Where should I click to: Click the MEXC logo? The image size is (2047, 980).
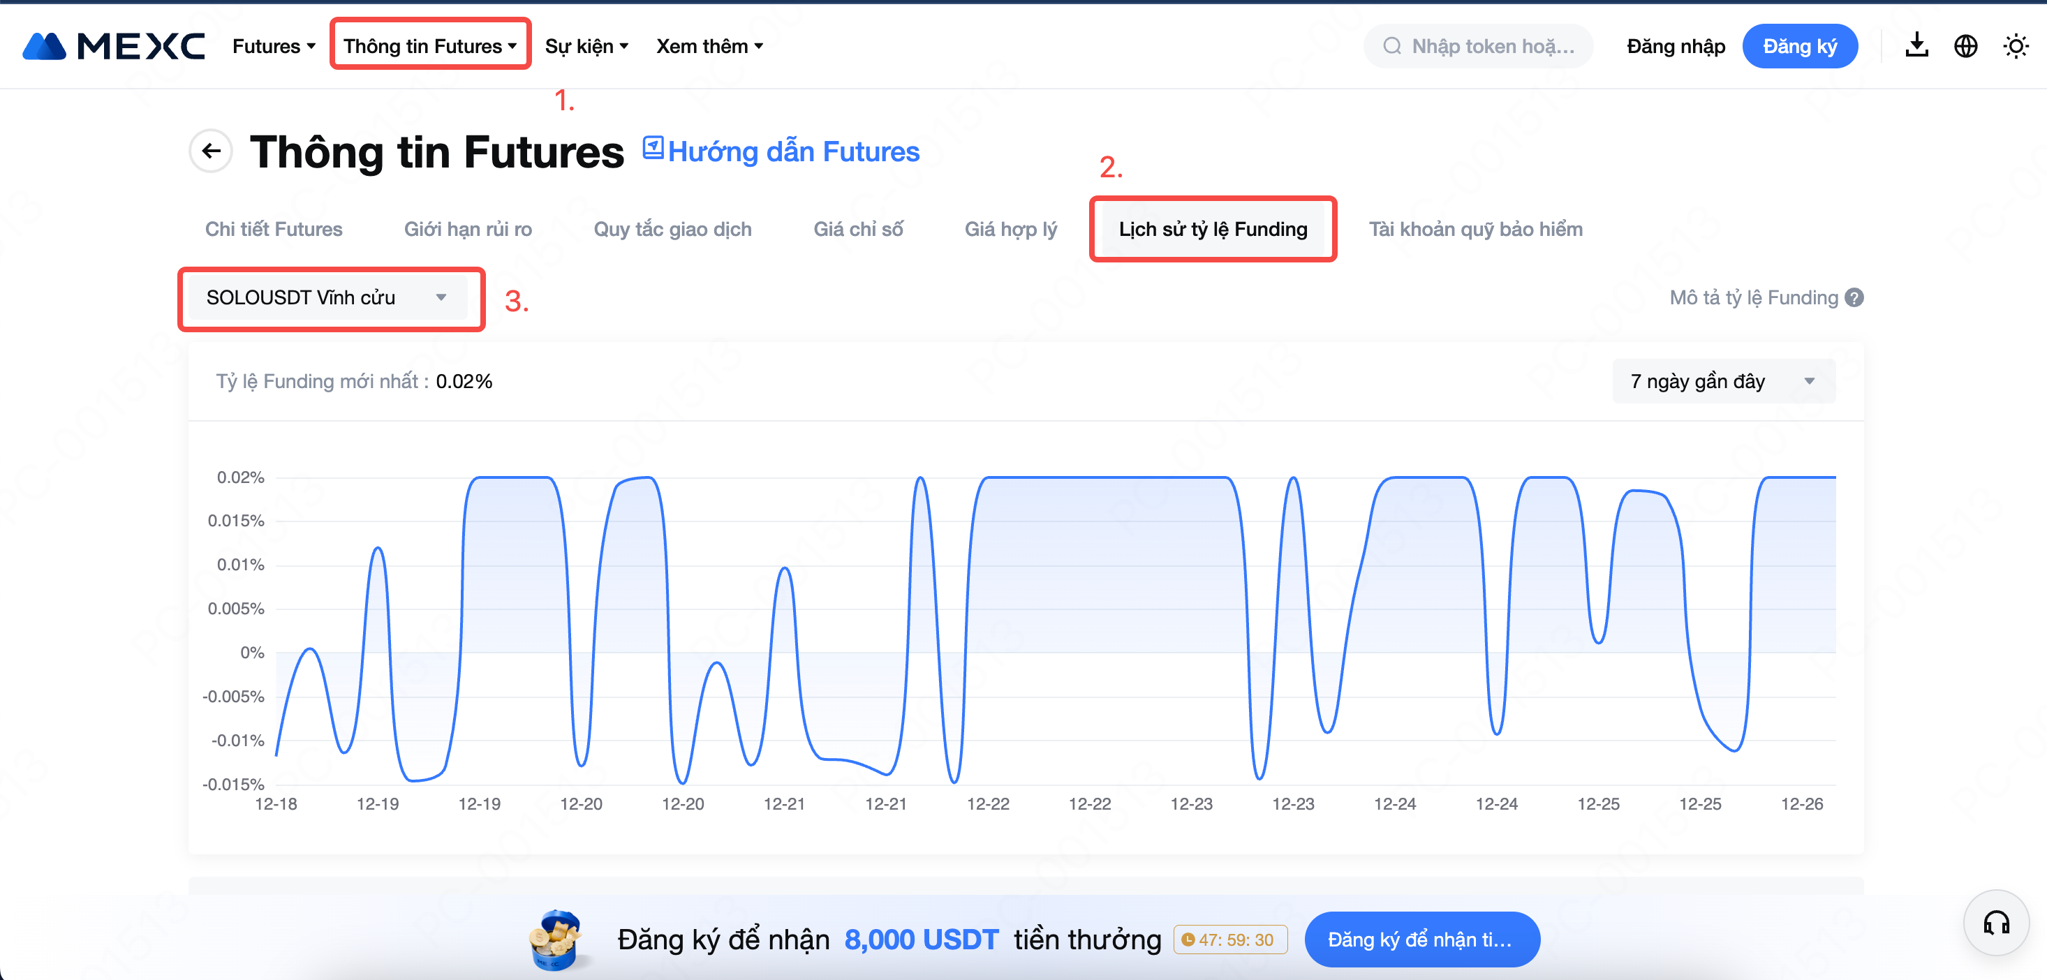113,46
